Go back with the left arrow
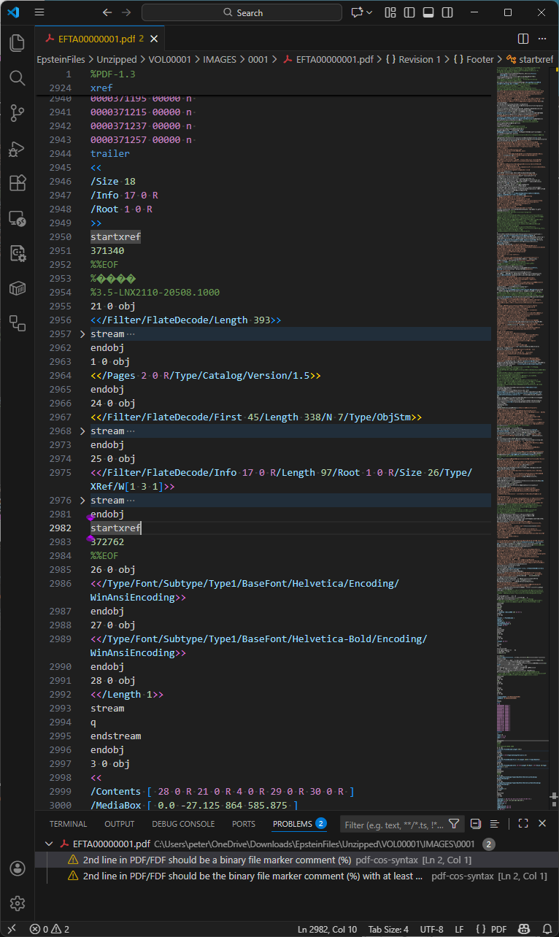Viewport: 559px width, 937px height. tap(107, 12)
